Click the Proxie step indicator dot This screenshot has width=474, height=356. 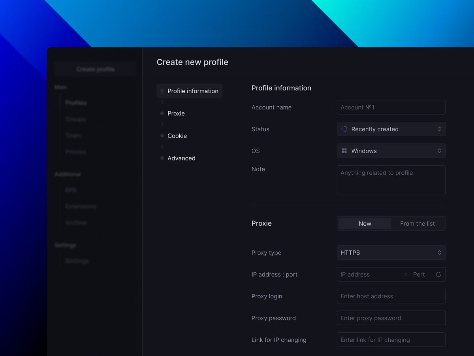pos(162,113)
